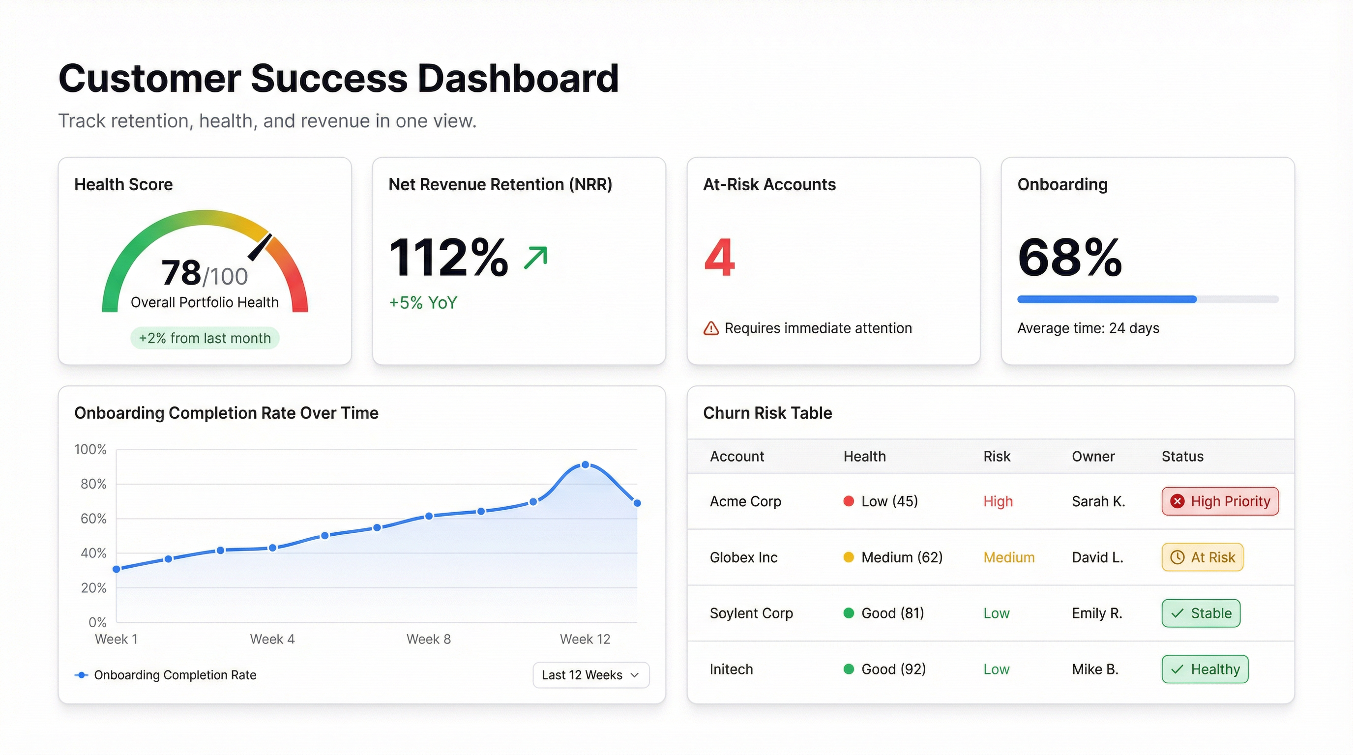Select the Account column header

(x=736, y=456)
